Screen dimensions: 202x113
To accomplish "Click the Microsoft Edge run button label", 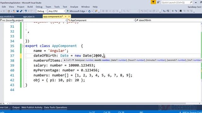I will point(77,11).
